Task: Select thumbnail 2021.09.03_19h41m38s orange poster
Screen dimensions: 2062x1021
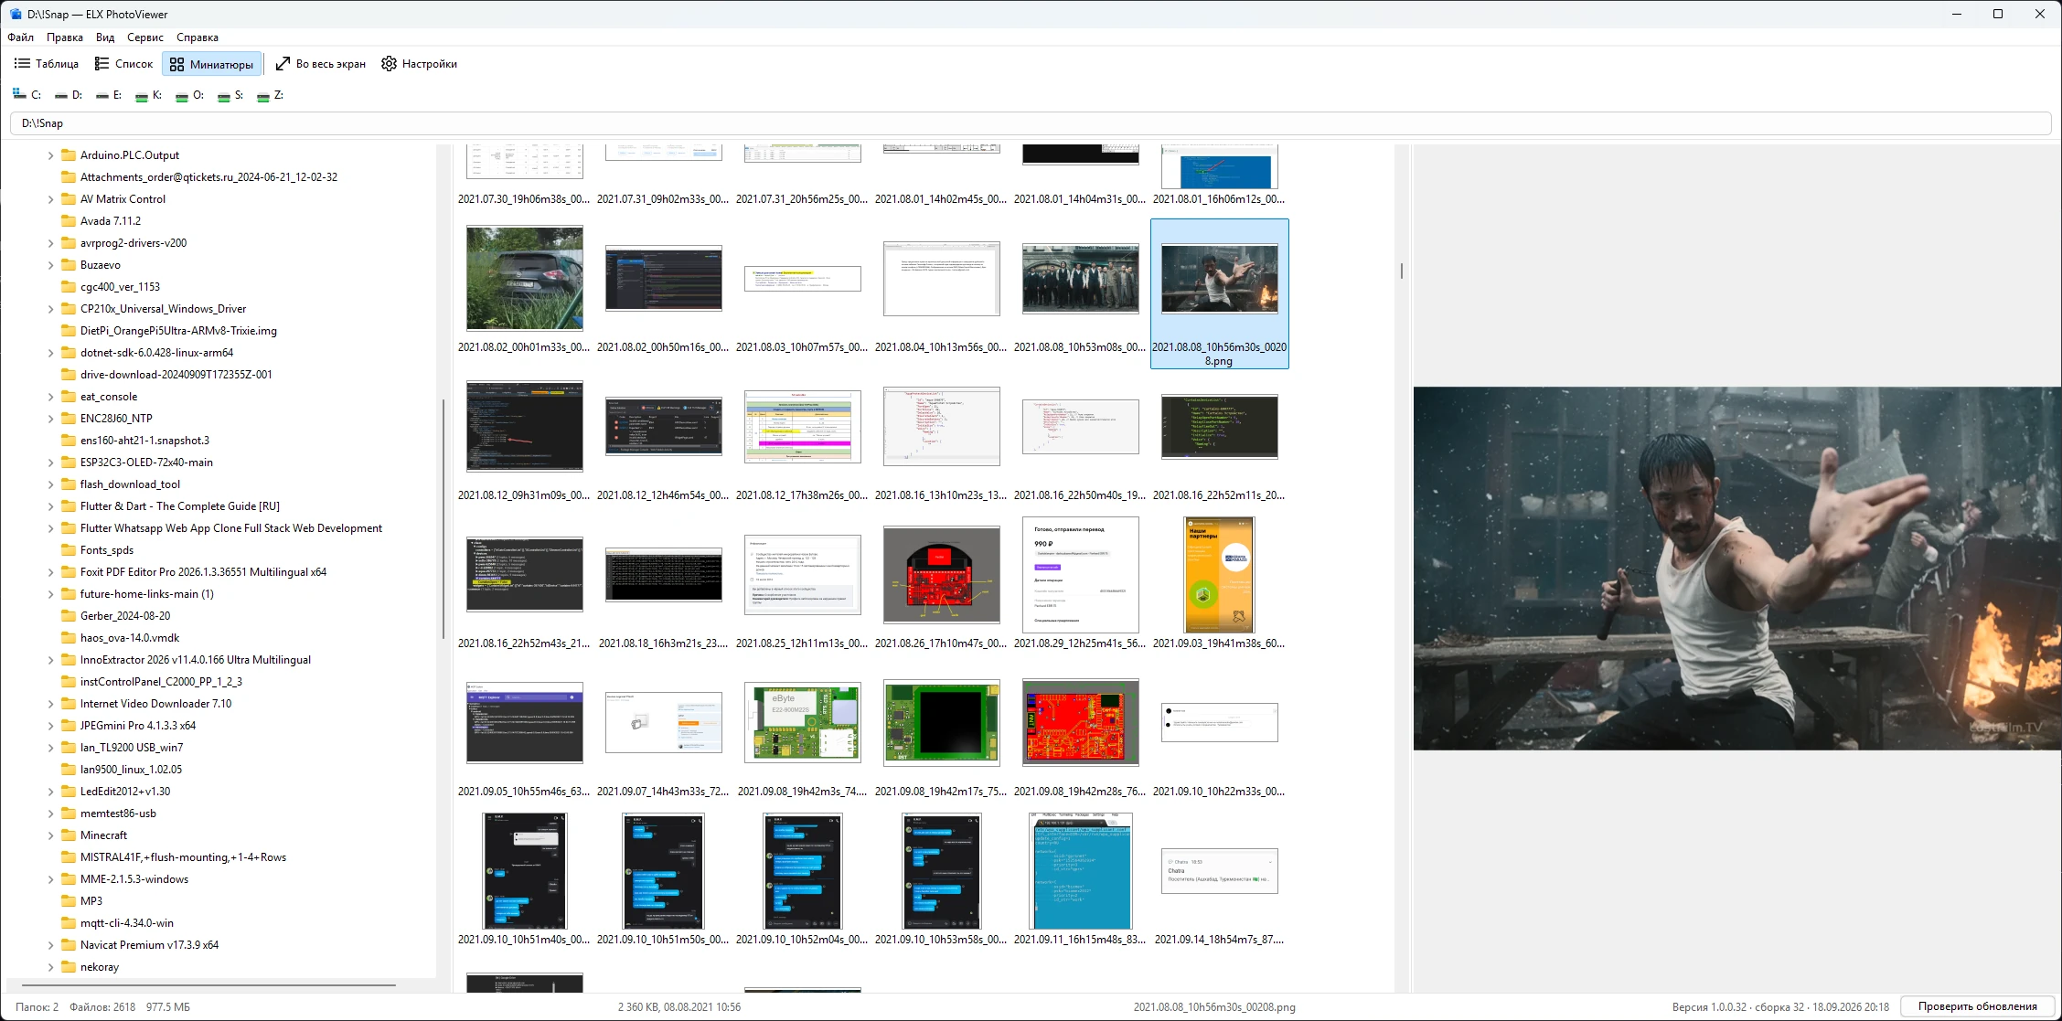Action: (x=1220, y=574)
